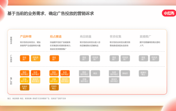This screenshot has height=111, width=176.
Task: Click 商品组件笔记 box in 产品种草 column
Action: click(25, 73)
